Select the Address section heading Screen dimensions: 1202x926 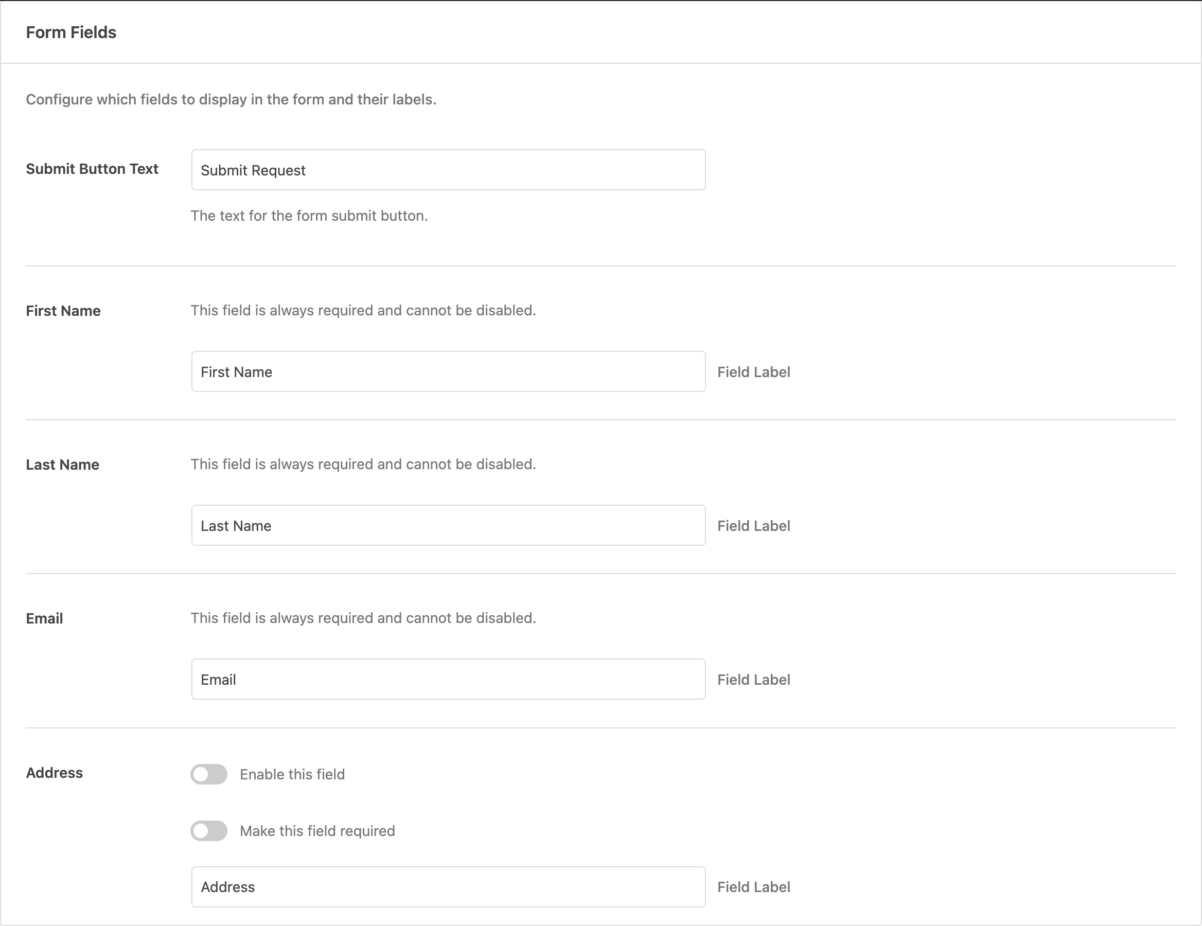click(54, 773)
